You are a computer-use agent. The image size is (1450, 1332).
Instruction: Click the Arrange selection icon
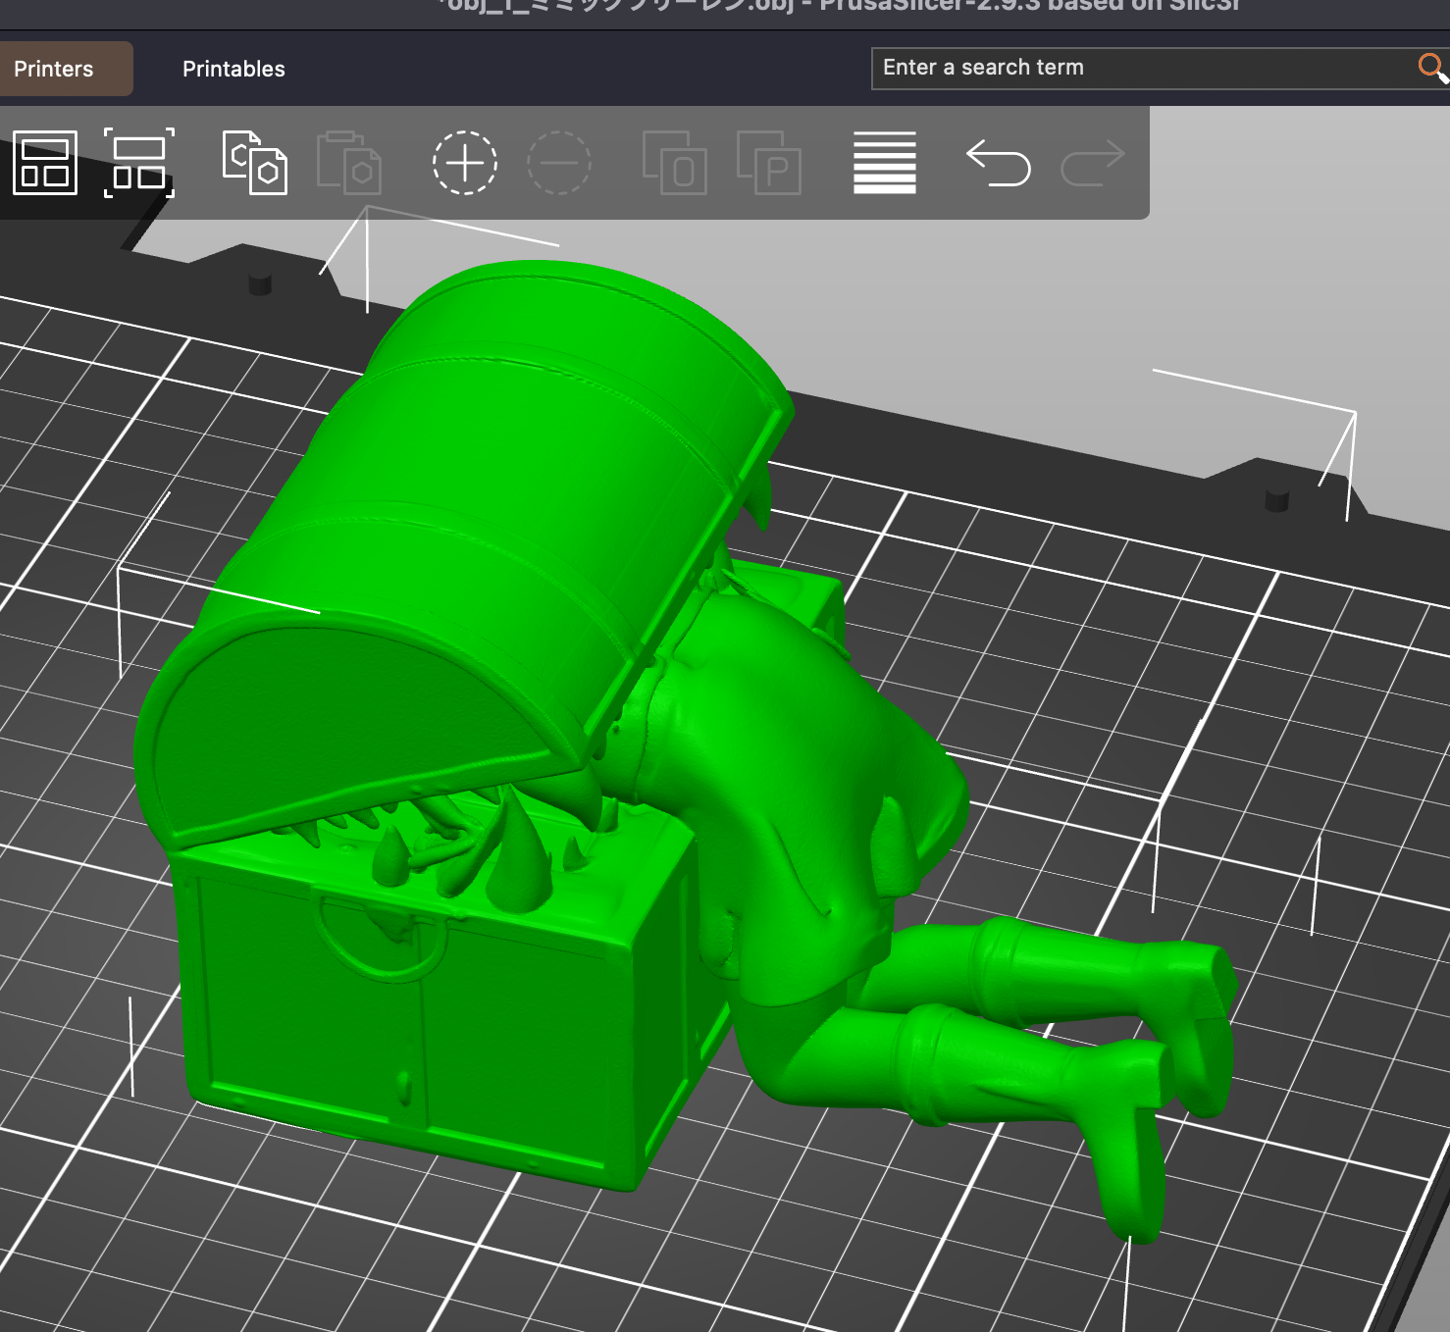tap(139, 163)
